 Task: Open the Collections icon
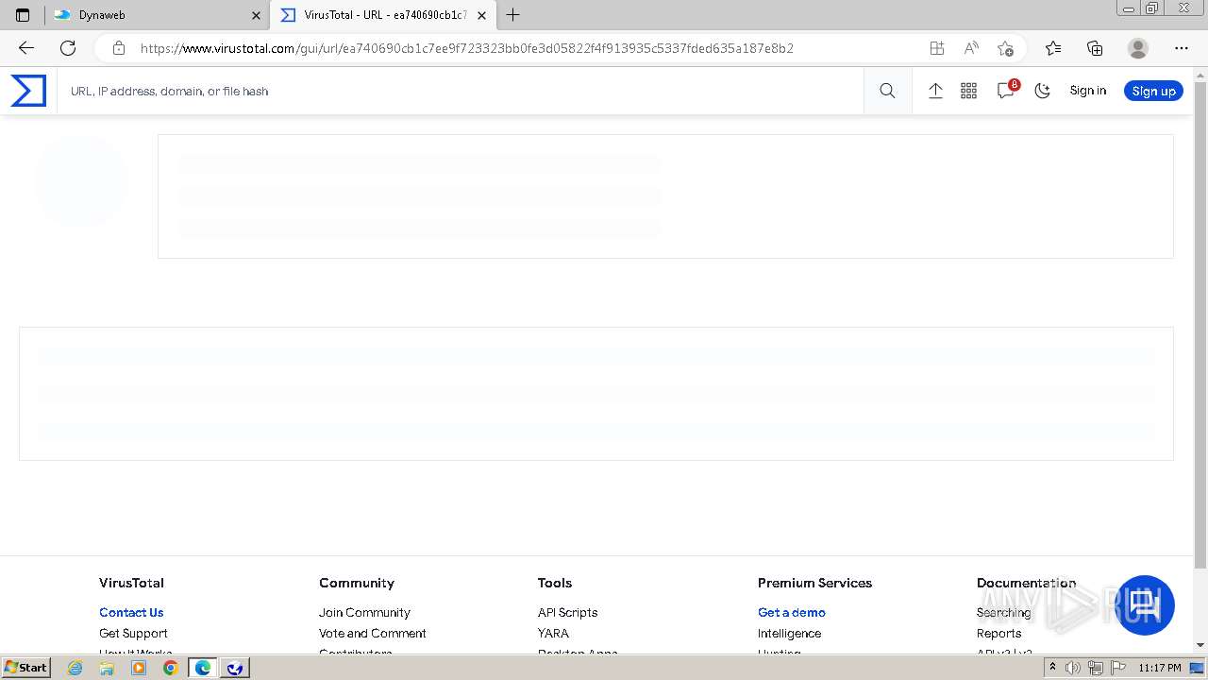(x=1095, y=48)
